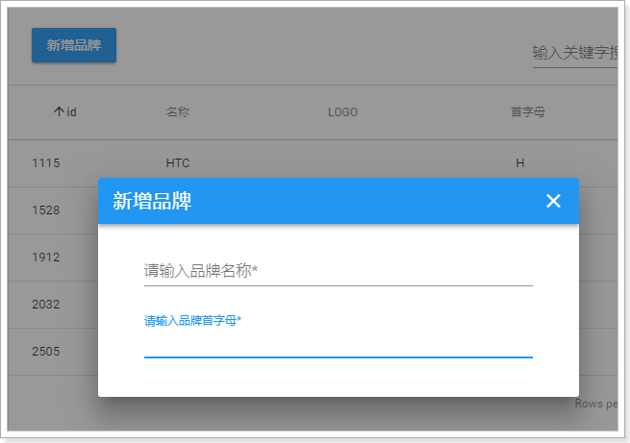630x443 pixels.
Task: Click the 新增品牌 dialog title text
Action: click(152, 201)
